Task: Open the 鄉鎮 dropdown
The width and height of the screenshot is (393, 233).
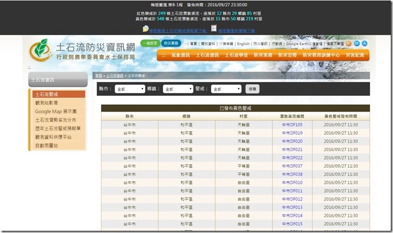Action: click(x=178, y=89)
